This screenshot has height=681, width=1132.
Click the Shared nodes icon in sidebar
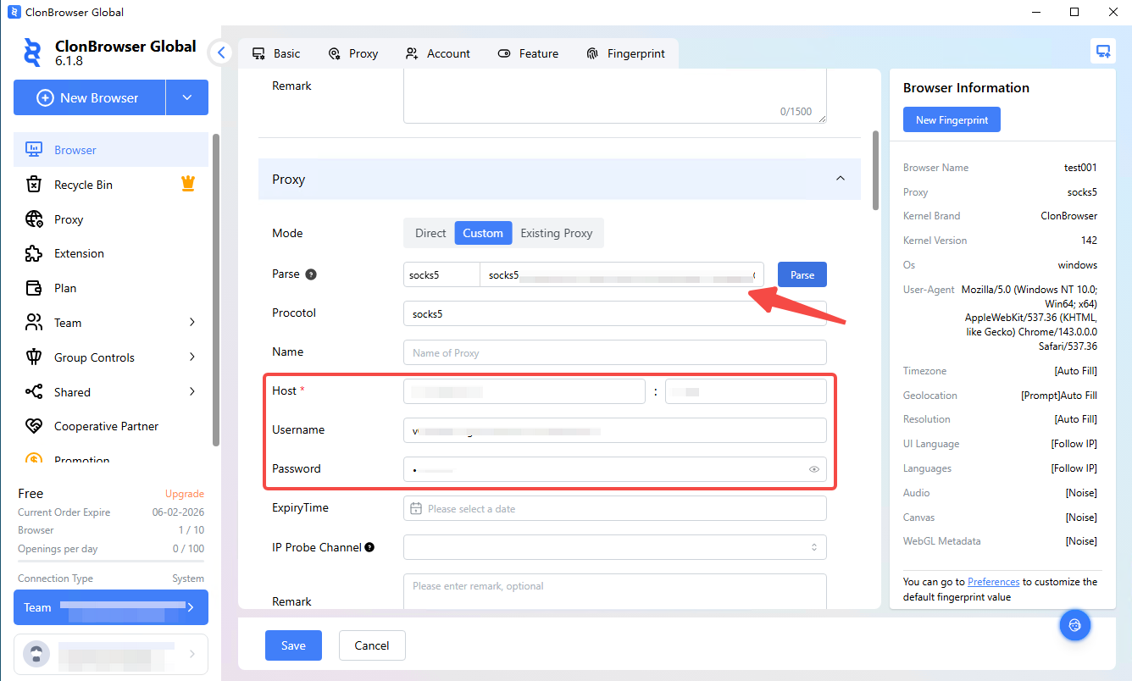coord(34,392)
